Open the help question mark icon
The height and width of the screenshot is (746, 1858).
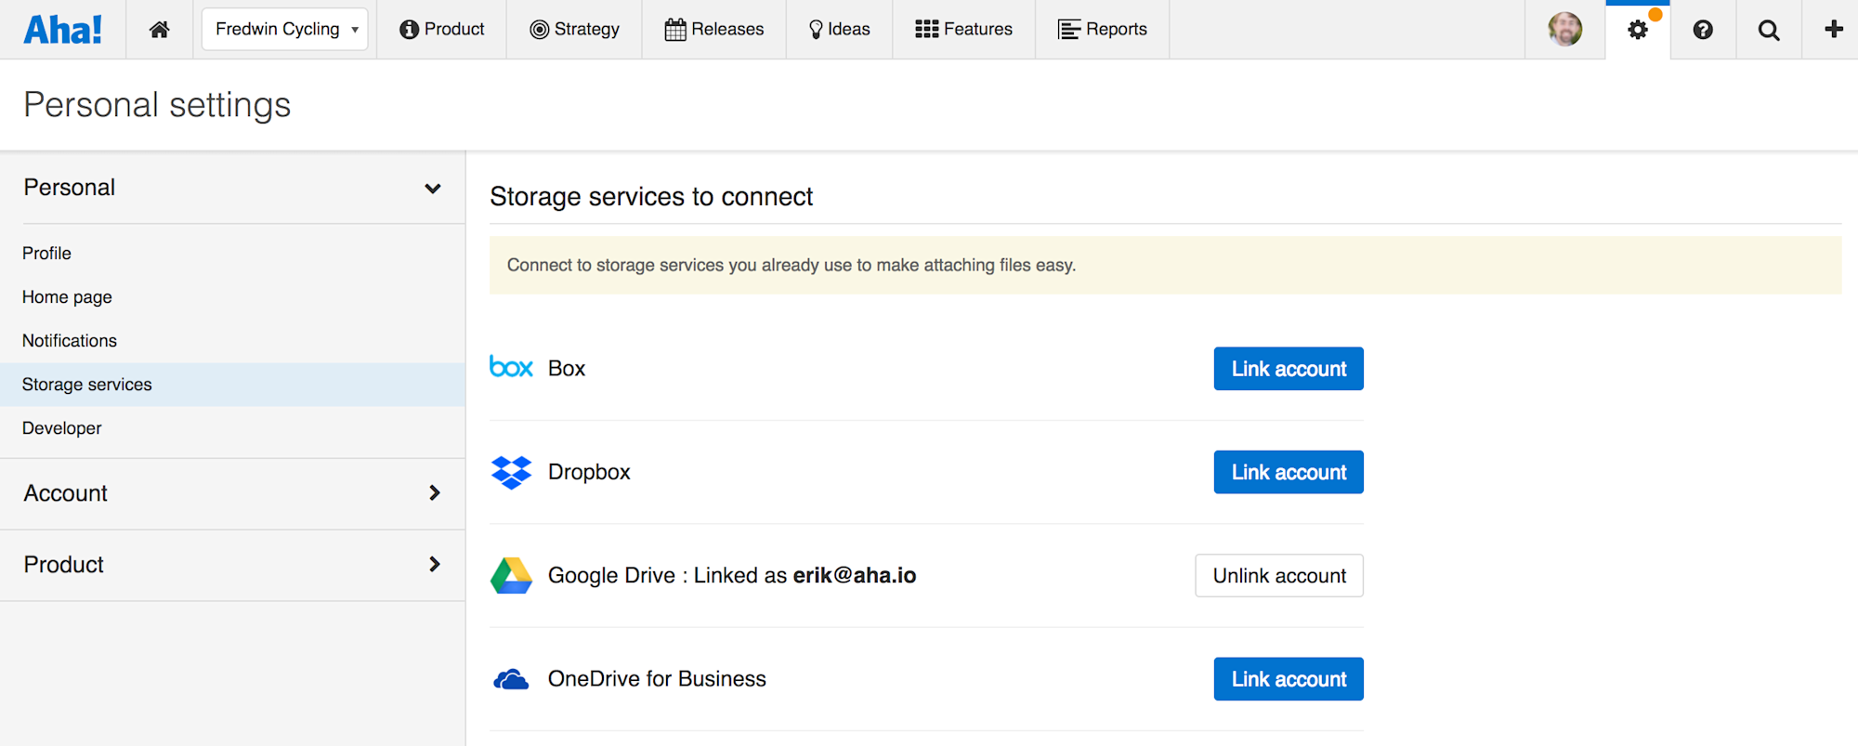pos(1703,30)
